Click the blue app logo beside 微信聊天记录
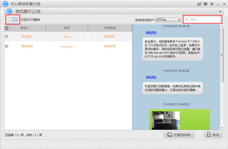 tap(9, 12)
